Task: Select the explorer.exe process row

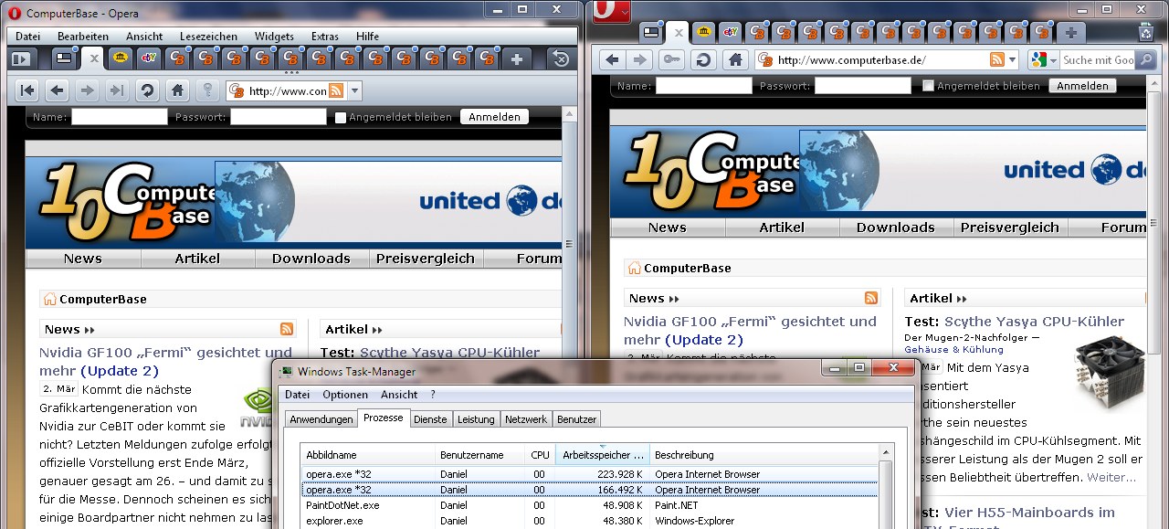Action: [589, 521]
